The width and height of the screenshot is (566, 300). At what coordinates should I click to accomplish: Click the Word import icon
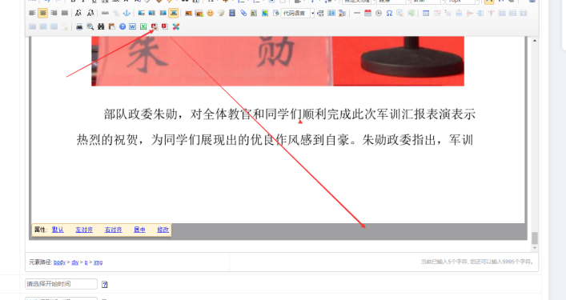pyautogui.click(x=132, y=26)
